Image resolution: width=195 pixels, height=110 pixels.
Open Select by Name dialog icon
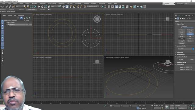point(28,7)
